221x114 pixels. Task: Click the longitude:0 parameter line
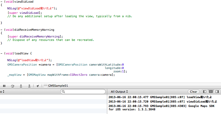tap(114, 68)
